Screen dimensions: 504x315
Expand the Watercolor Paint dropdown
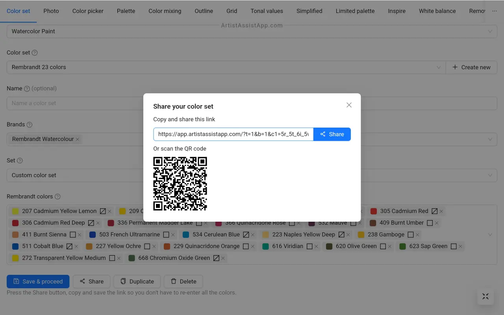coord(252,31)
